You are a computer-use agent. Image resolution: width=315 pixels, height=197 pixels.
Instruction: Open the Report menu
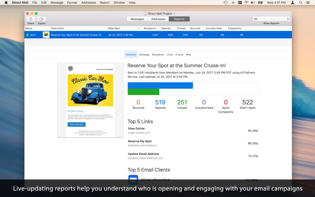[105, 3]
